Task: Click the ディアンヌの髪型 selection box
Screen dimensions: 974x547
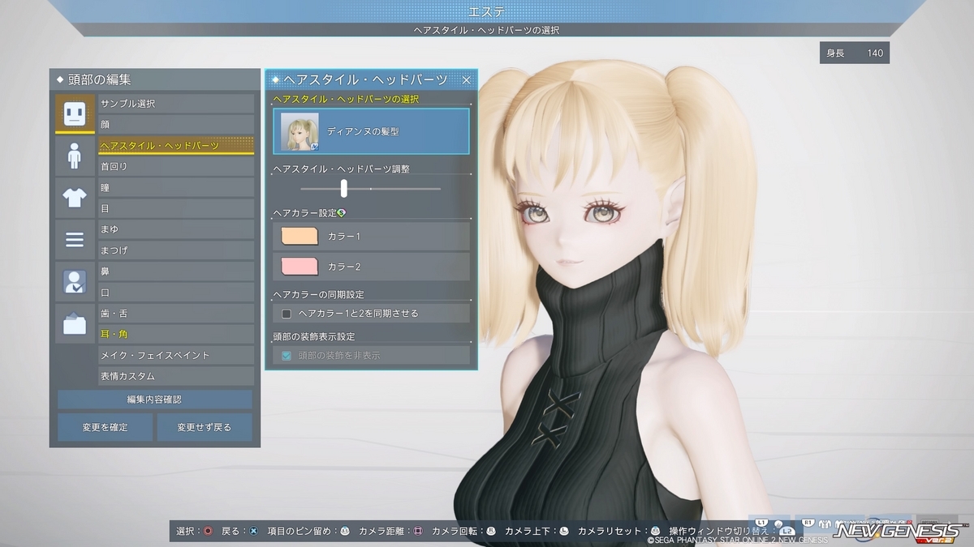Action: point(371,131)
